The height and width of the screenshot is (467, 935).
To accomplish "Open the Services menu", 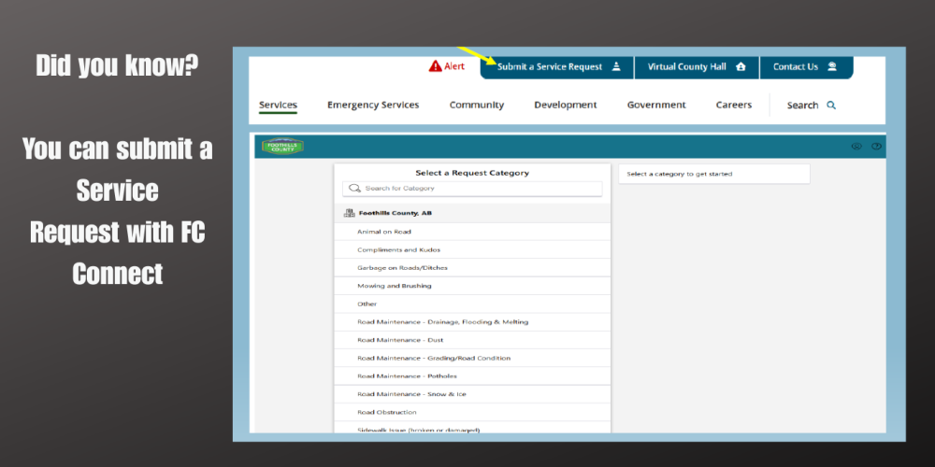I will [278, 106].
